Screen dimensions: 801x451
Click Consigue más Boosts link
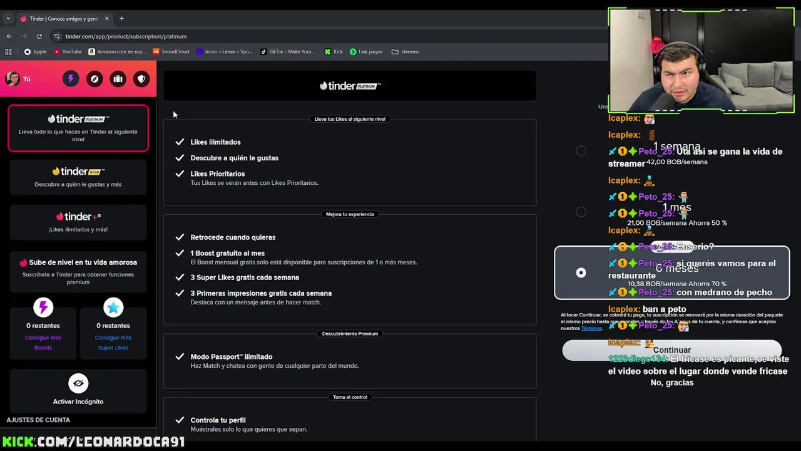pyautogui.click(x=43, y=343)
